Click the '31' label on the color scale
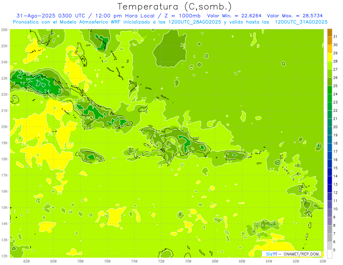343x265 pixels. pyautogui.click(x=335, y=37)
